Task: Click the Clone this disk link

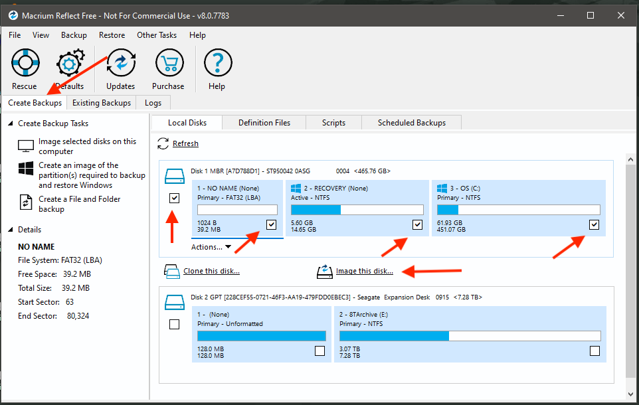Action: 211,271
